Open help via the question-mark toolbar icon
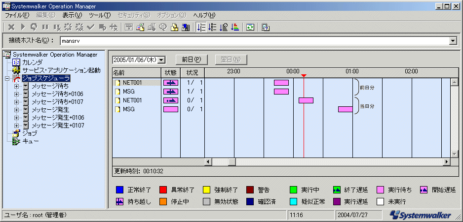 266,28
